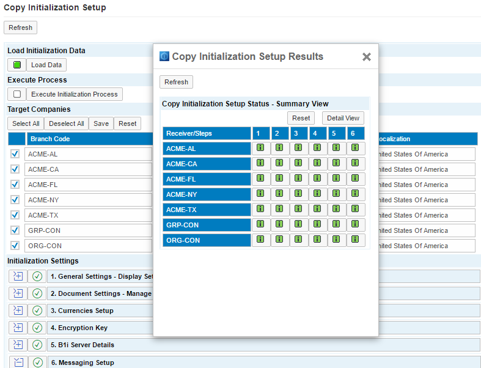The width and height of the screenshot is (481, 368).
Task: Click the step 5 status icon for ACME-TX
Action: click(336, 209)
